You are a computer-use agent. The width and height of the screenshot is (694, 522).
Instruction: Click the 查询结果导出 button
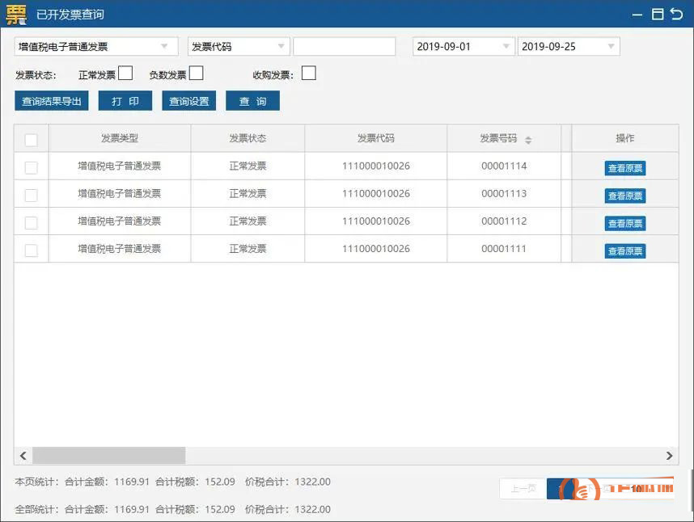pos(51,101)
